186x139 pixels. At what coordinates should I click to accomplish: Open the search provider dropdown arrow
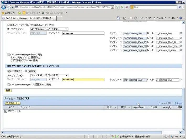point(183,7)
